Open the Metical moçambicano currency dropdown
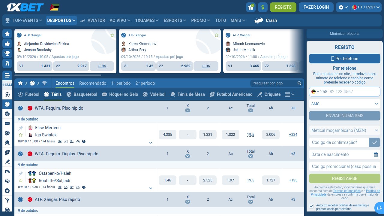 [x=345, y=130]
